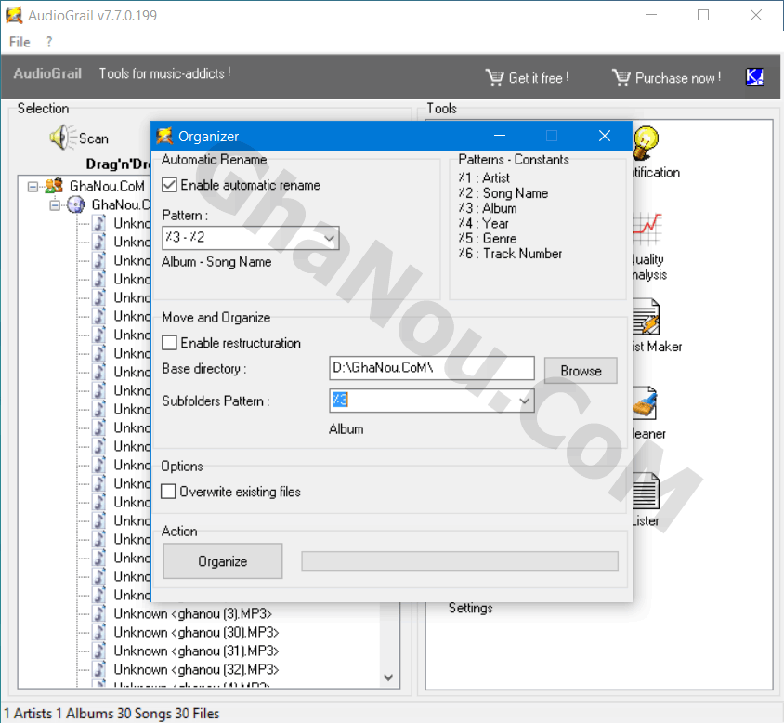Select Unknown <ghanou (3).MP3> in the tree
784x723 pixels.
[x=192, y=613]
